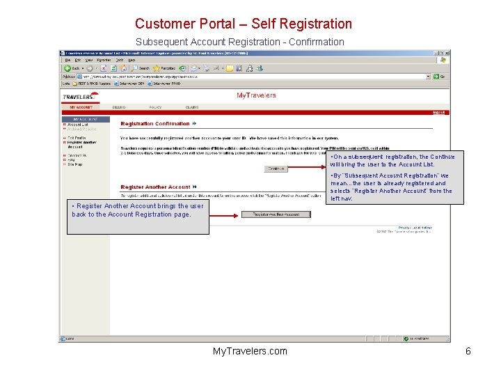Open Edit Profile in left navigation
This screenshot has width=501, height=376.
coord(77,138)
